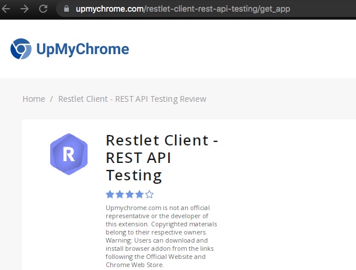
Task: Rate two stars on the second star
Action: [120, 194]
